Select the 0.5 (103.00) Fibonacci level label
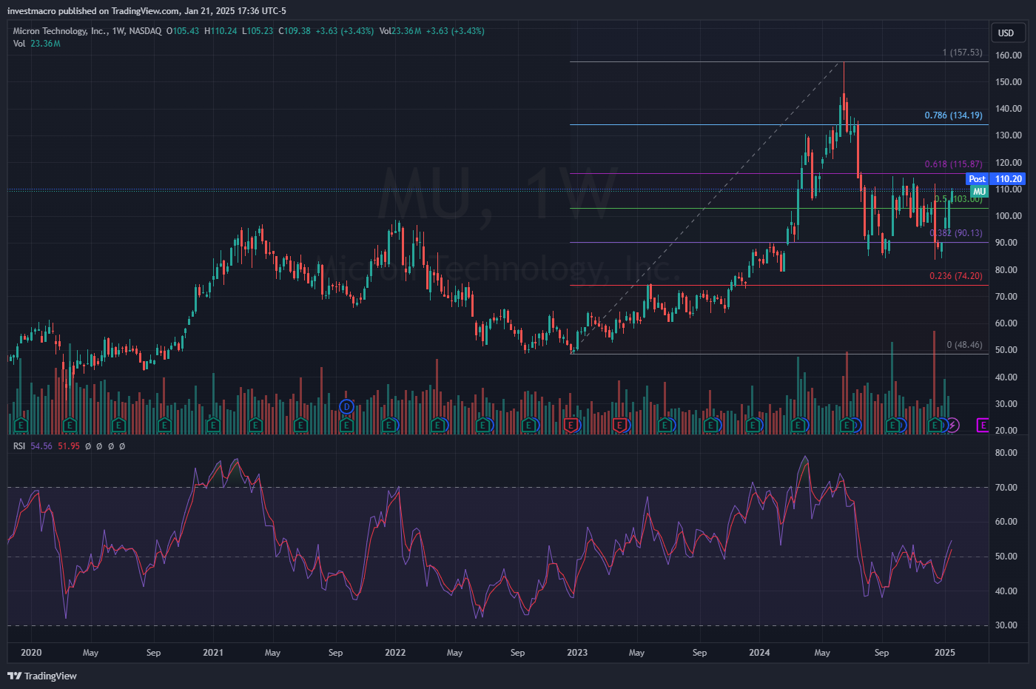This screenshot has width=1036, height=689. pyautogui.click(x=958, y=199)
